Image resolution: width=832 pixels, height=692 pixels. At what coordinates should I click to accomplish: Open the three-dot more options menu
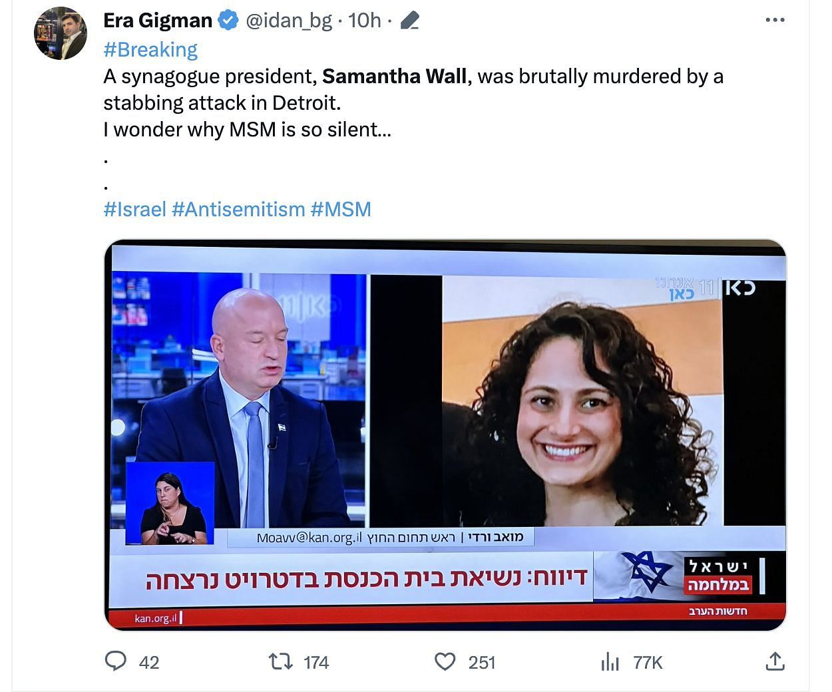[x=775, y=21]
